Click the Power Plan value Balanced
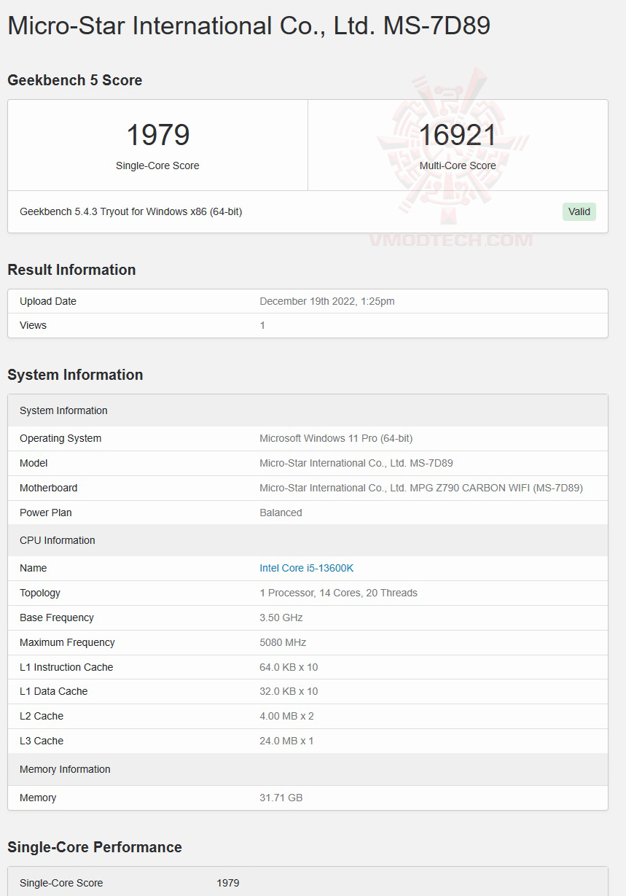The width and height of the screenshot is (626, 896). [281, 513]
